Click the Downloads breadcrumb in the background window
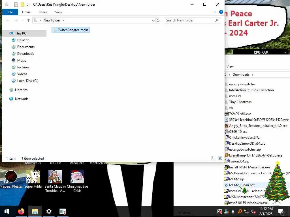 click(x=241, y=75)
